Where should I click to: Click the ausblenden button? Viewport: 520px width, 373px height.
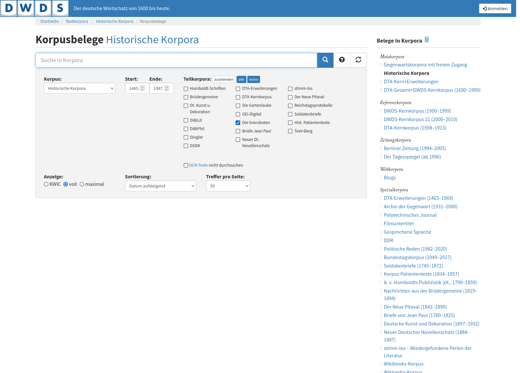224,79
